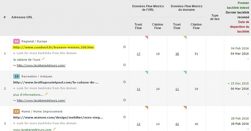
Task: Click the key icon after the 'www.lacabanedelours.com' anchor text
Action: 54,129
